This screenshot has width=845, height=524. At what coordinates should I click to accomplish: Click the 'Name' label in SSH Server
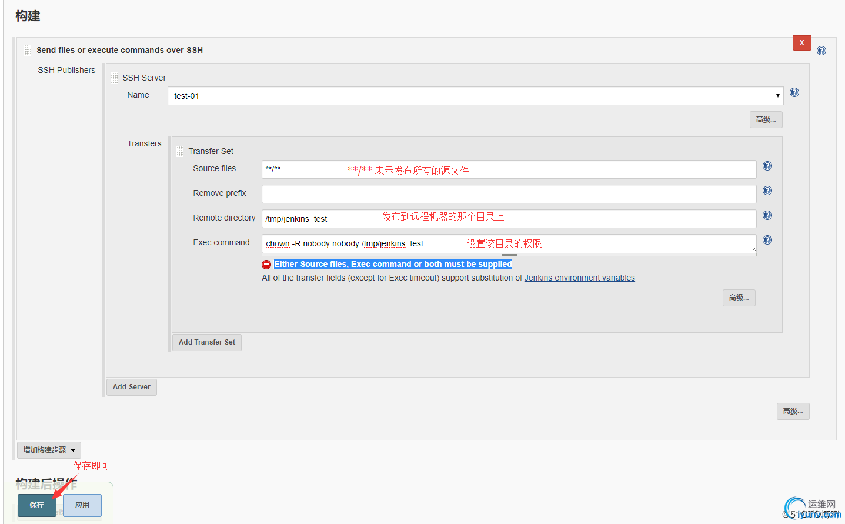(x=138, y=95)
